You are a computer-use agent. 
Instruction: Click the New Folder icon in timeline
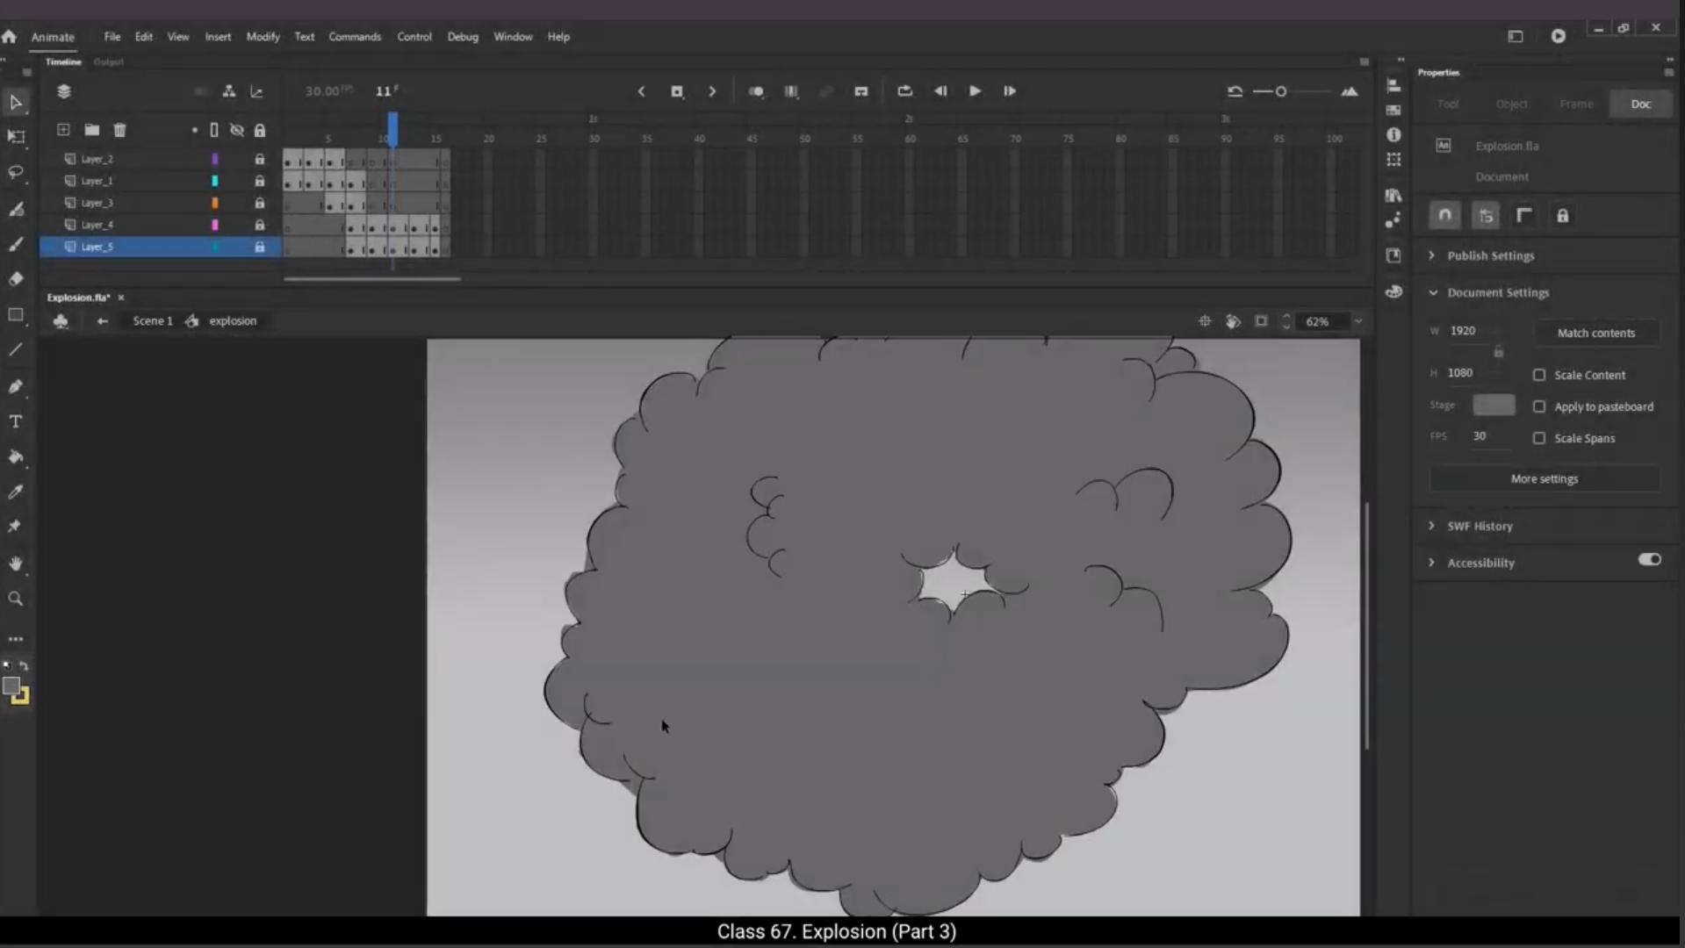[91, 130]
